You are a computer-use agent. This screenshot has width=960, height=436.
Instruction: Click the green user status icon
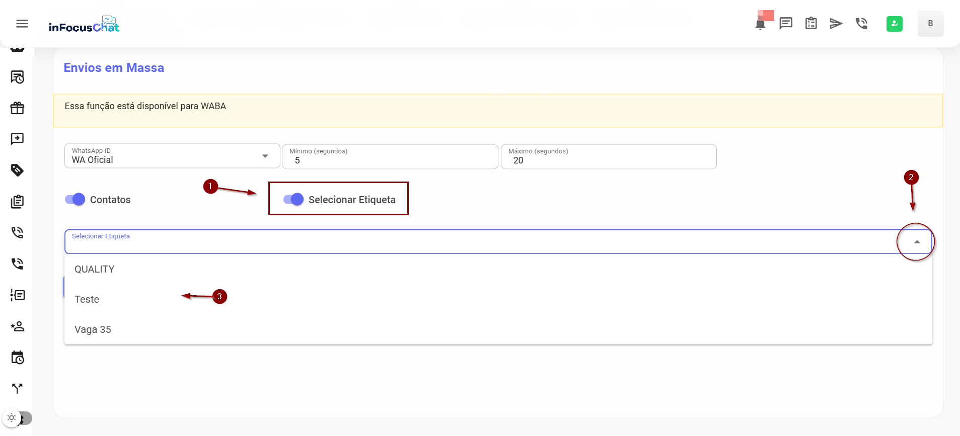click(x=895, y=24)
